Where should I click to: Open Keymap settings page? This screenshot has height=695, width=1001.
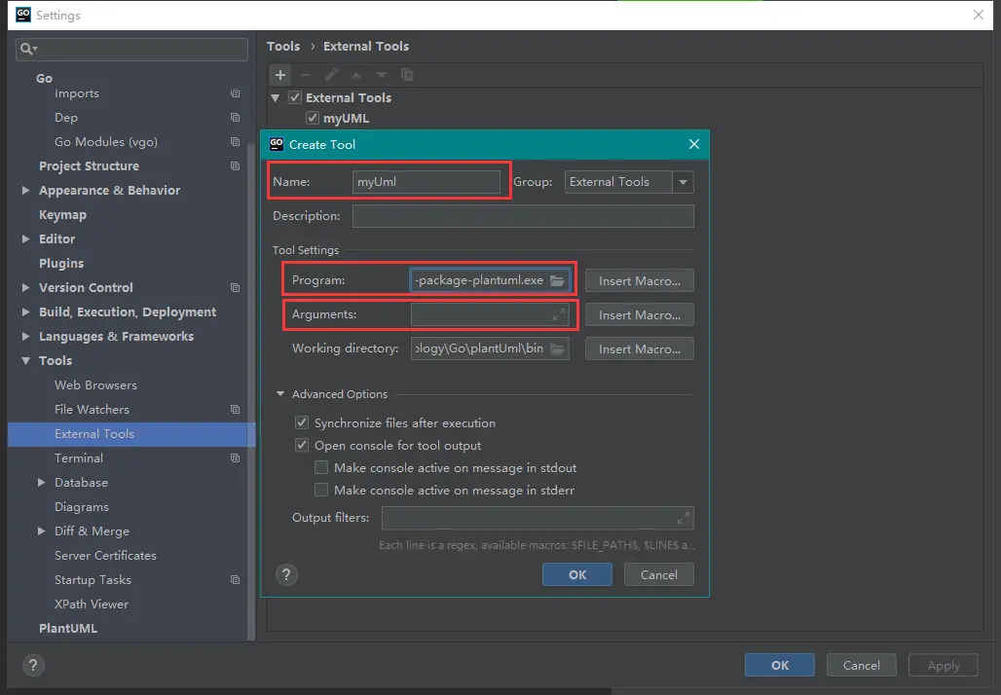click(x=62, y=214)
